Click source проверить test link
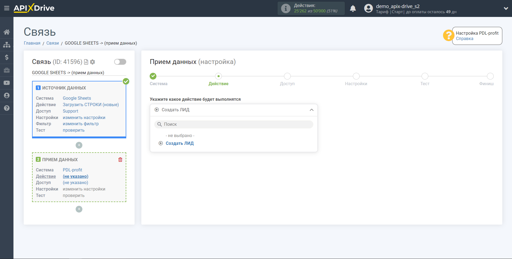This screenshot has width=512, height=259. pyautogui.click(x=73, y=130)
